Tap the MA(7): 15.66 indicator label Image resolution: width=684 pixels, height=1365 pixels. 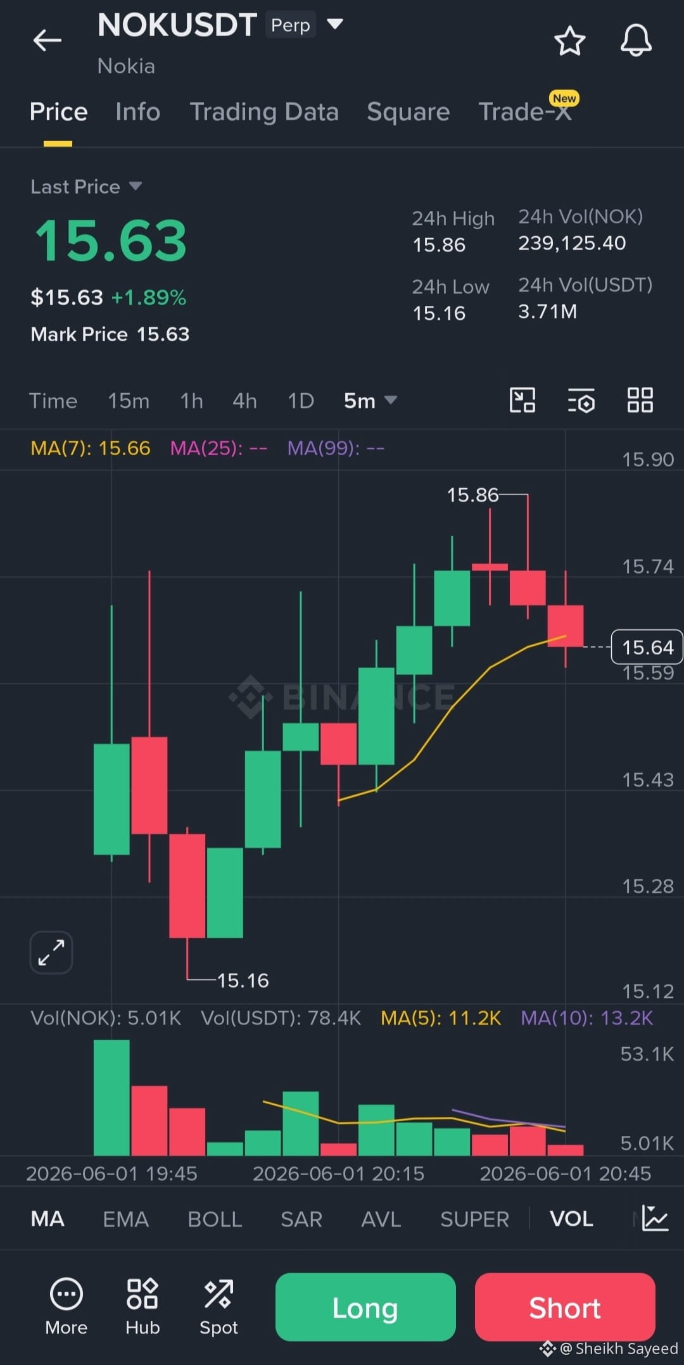[x=91, y=448]
